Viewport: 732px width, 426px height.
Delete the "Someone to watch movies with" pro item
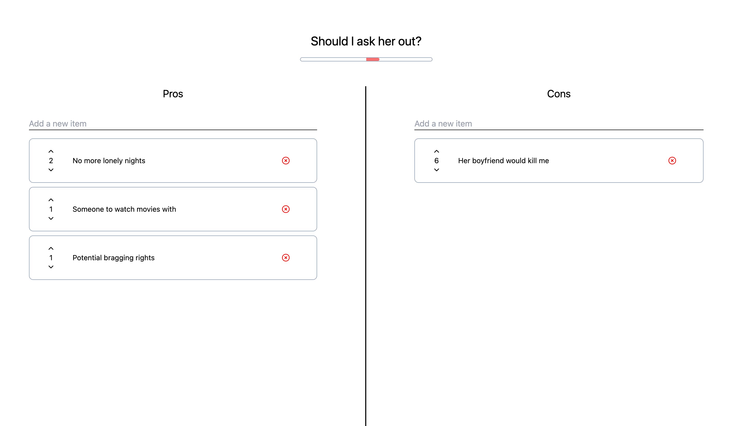pyautogui.click(x=286, y=209)
